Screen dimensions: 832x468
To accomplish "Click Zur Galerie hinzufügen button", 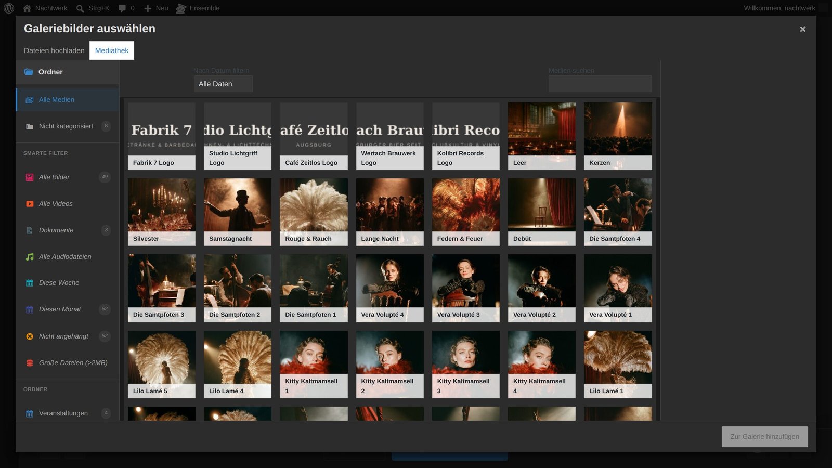I will 764,437.
